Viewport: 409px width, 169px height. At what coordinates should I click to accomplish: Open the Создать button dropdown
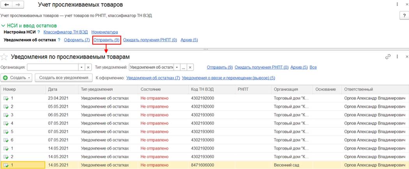tap(29, 78)
